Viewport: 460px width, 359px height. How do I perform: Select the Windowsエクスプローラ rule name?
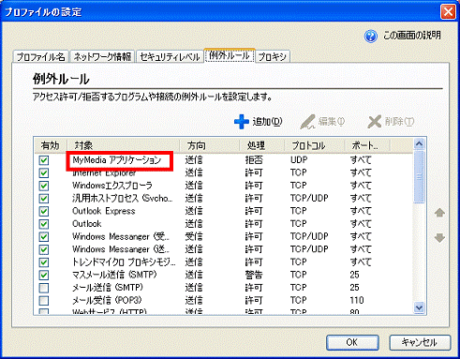(112, 186)
